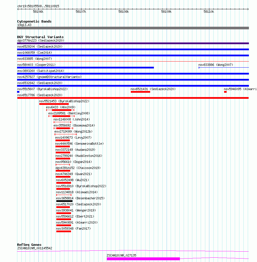Viewport: 257px width, 262px height.
Task: Select the blue nsv580403 variant bar
Action: 85,68
